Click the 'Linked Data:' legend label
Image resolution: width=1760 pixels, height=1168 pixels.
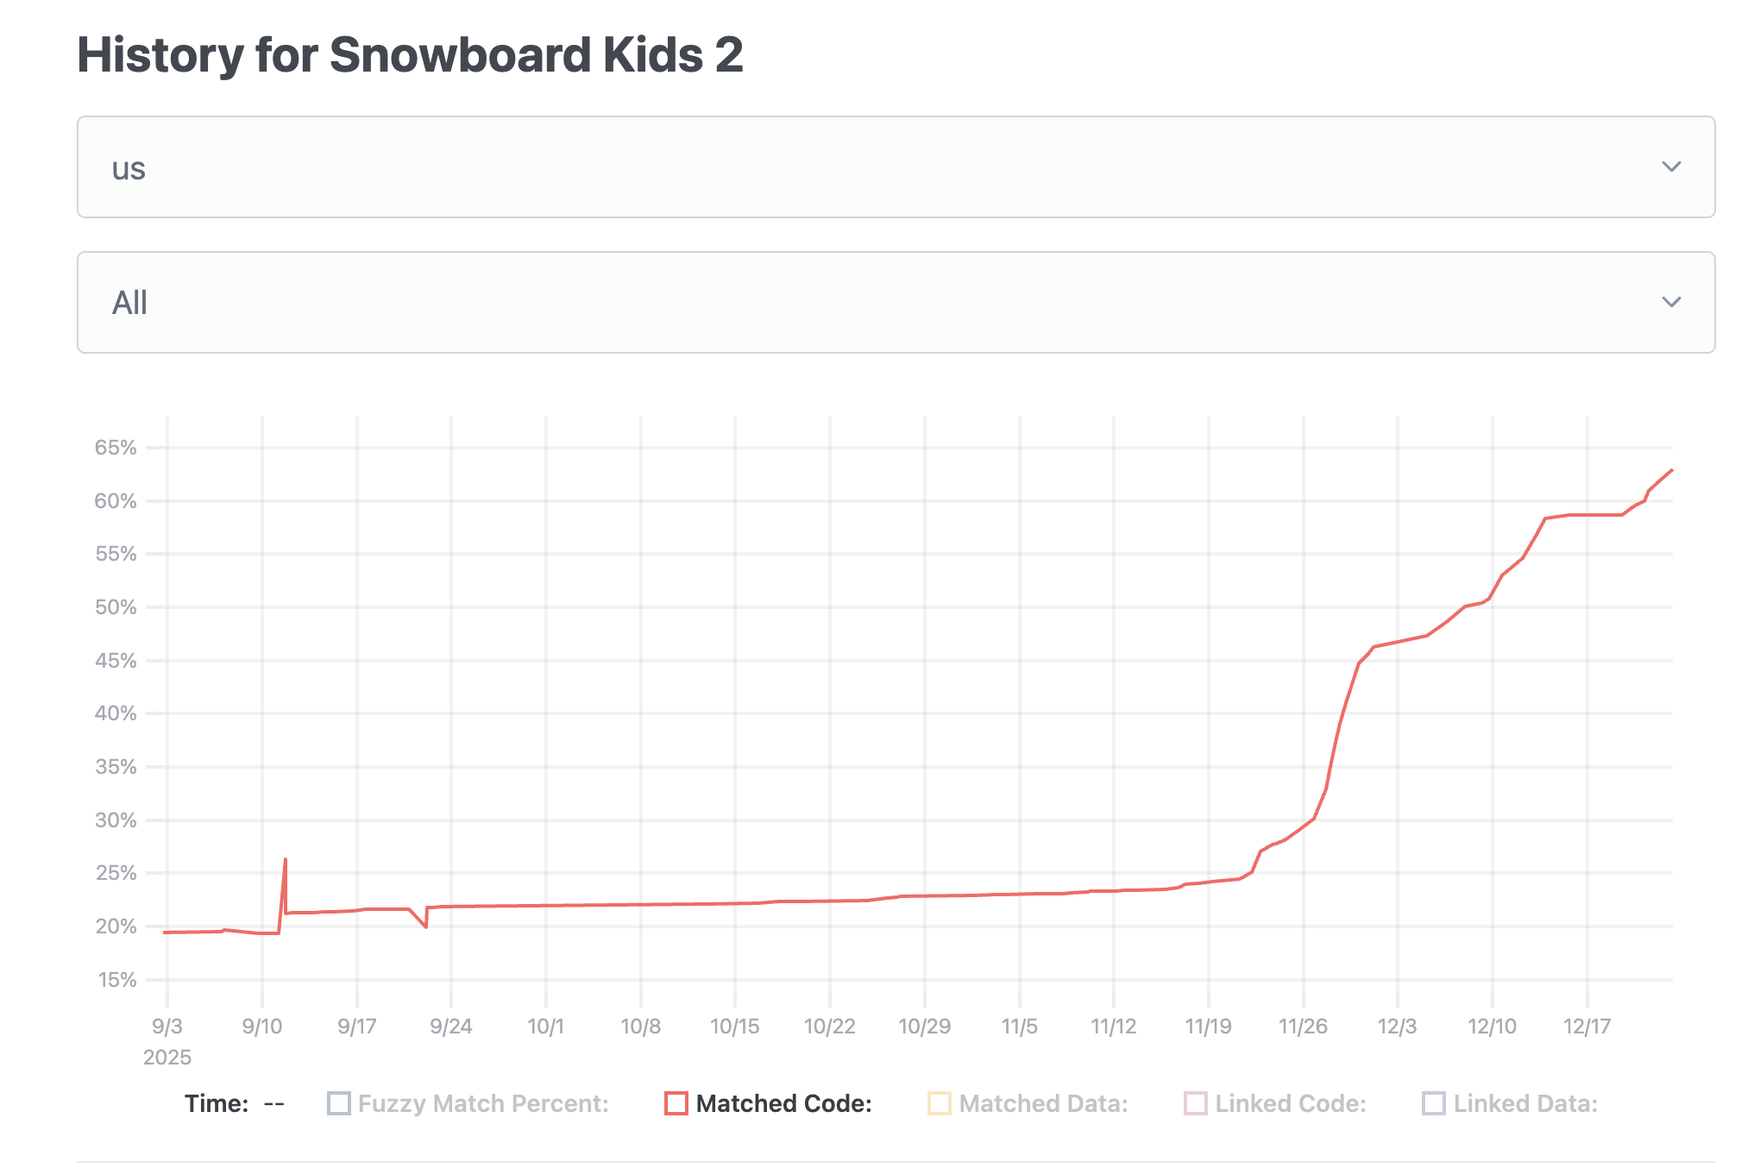pyautogui.click(x=1525, y=1103)
